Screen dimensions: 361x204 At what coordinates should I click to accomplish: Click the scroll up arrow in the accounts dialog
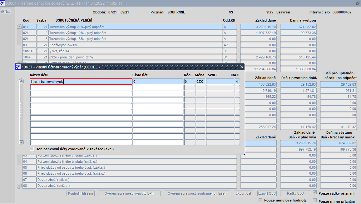point(22,81)
